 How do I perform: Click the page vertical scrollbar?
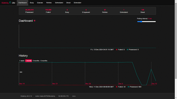(x=176, y=40)
